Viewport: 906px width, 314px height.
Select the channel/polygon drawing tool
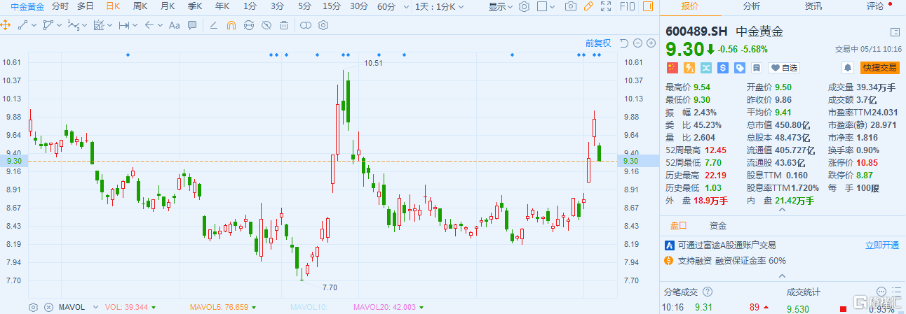click(x=48, y=25)
